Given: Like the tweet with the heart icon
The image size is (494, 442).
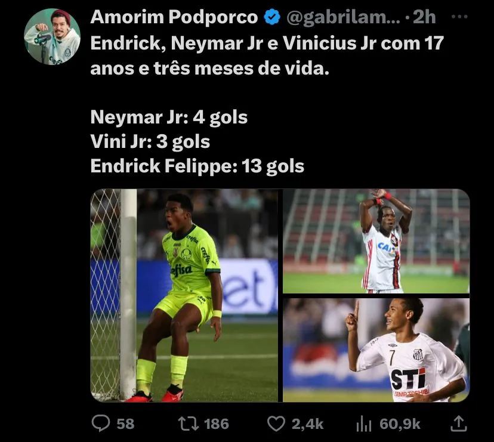Looking at the screenshot, I should (x=276, y=424).
